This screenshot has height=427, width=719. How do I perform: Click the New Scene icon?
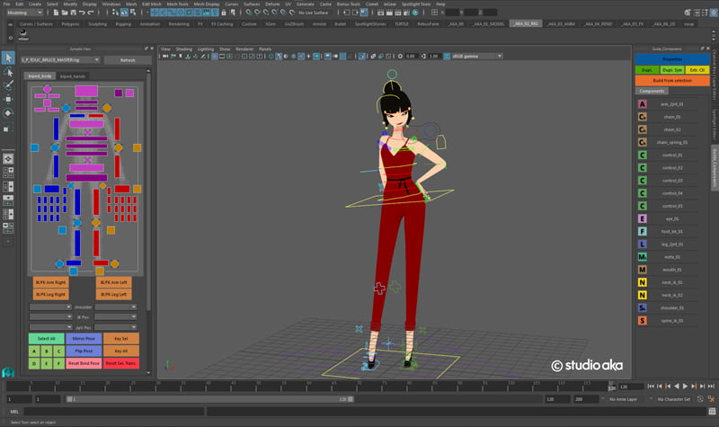pyautogui.click(x=56, y=13)
